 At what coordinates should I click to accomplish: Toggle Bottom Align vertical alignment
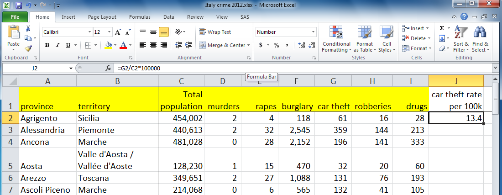click(x=164, y=32)
